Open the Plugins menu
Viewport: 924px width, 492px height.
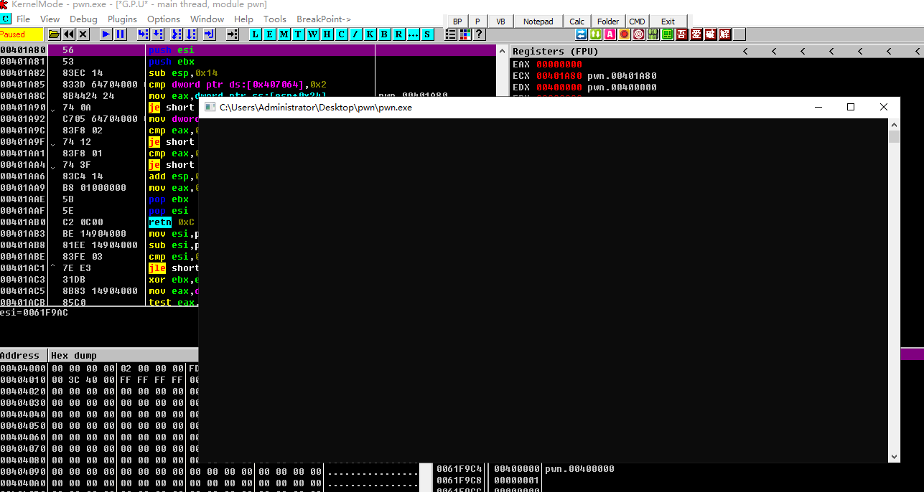point(122,19)
